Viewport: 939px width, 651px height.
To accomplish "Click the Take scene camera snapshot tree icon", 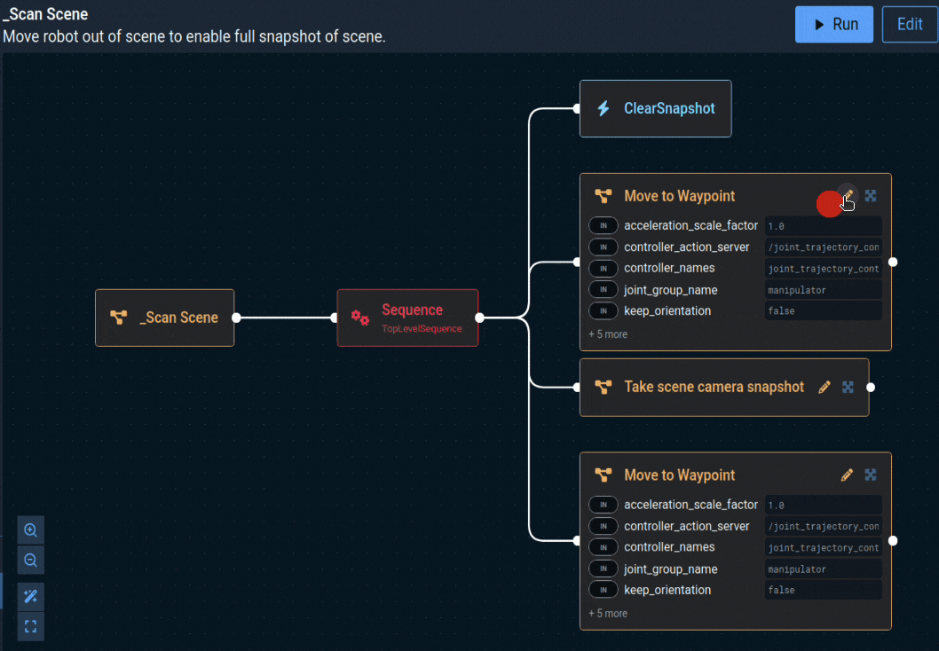I will point(603,387).
